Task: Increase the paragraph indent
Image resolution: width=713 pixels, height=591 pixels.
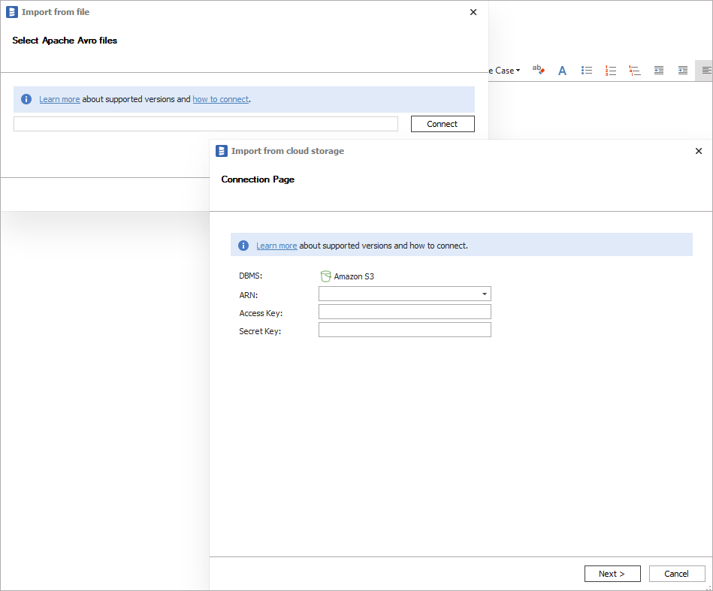Action: 682,71
